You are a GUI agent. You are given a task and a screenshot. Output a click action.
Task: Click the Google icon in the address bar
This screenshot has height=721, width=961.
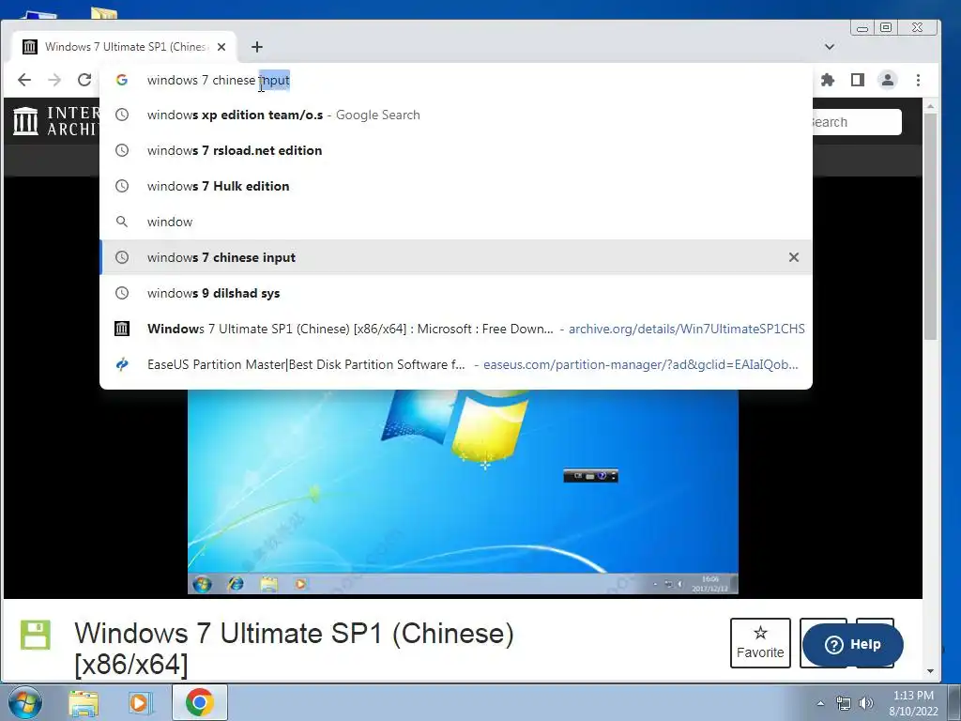click(x=122, y=80)
